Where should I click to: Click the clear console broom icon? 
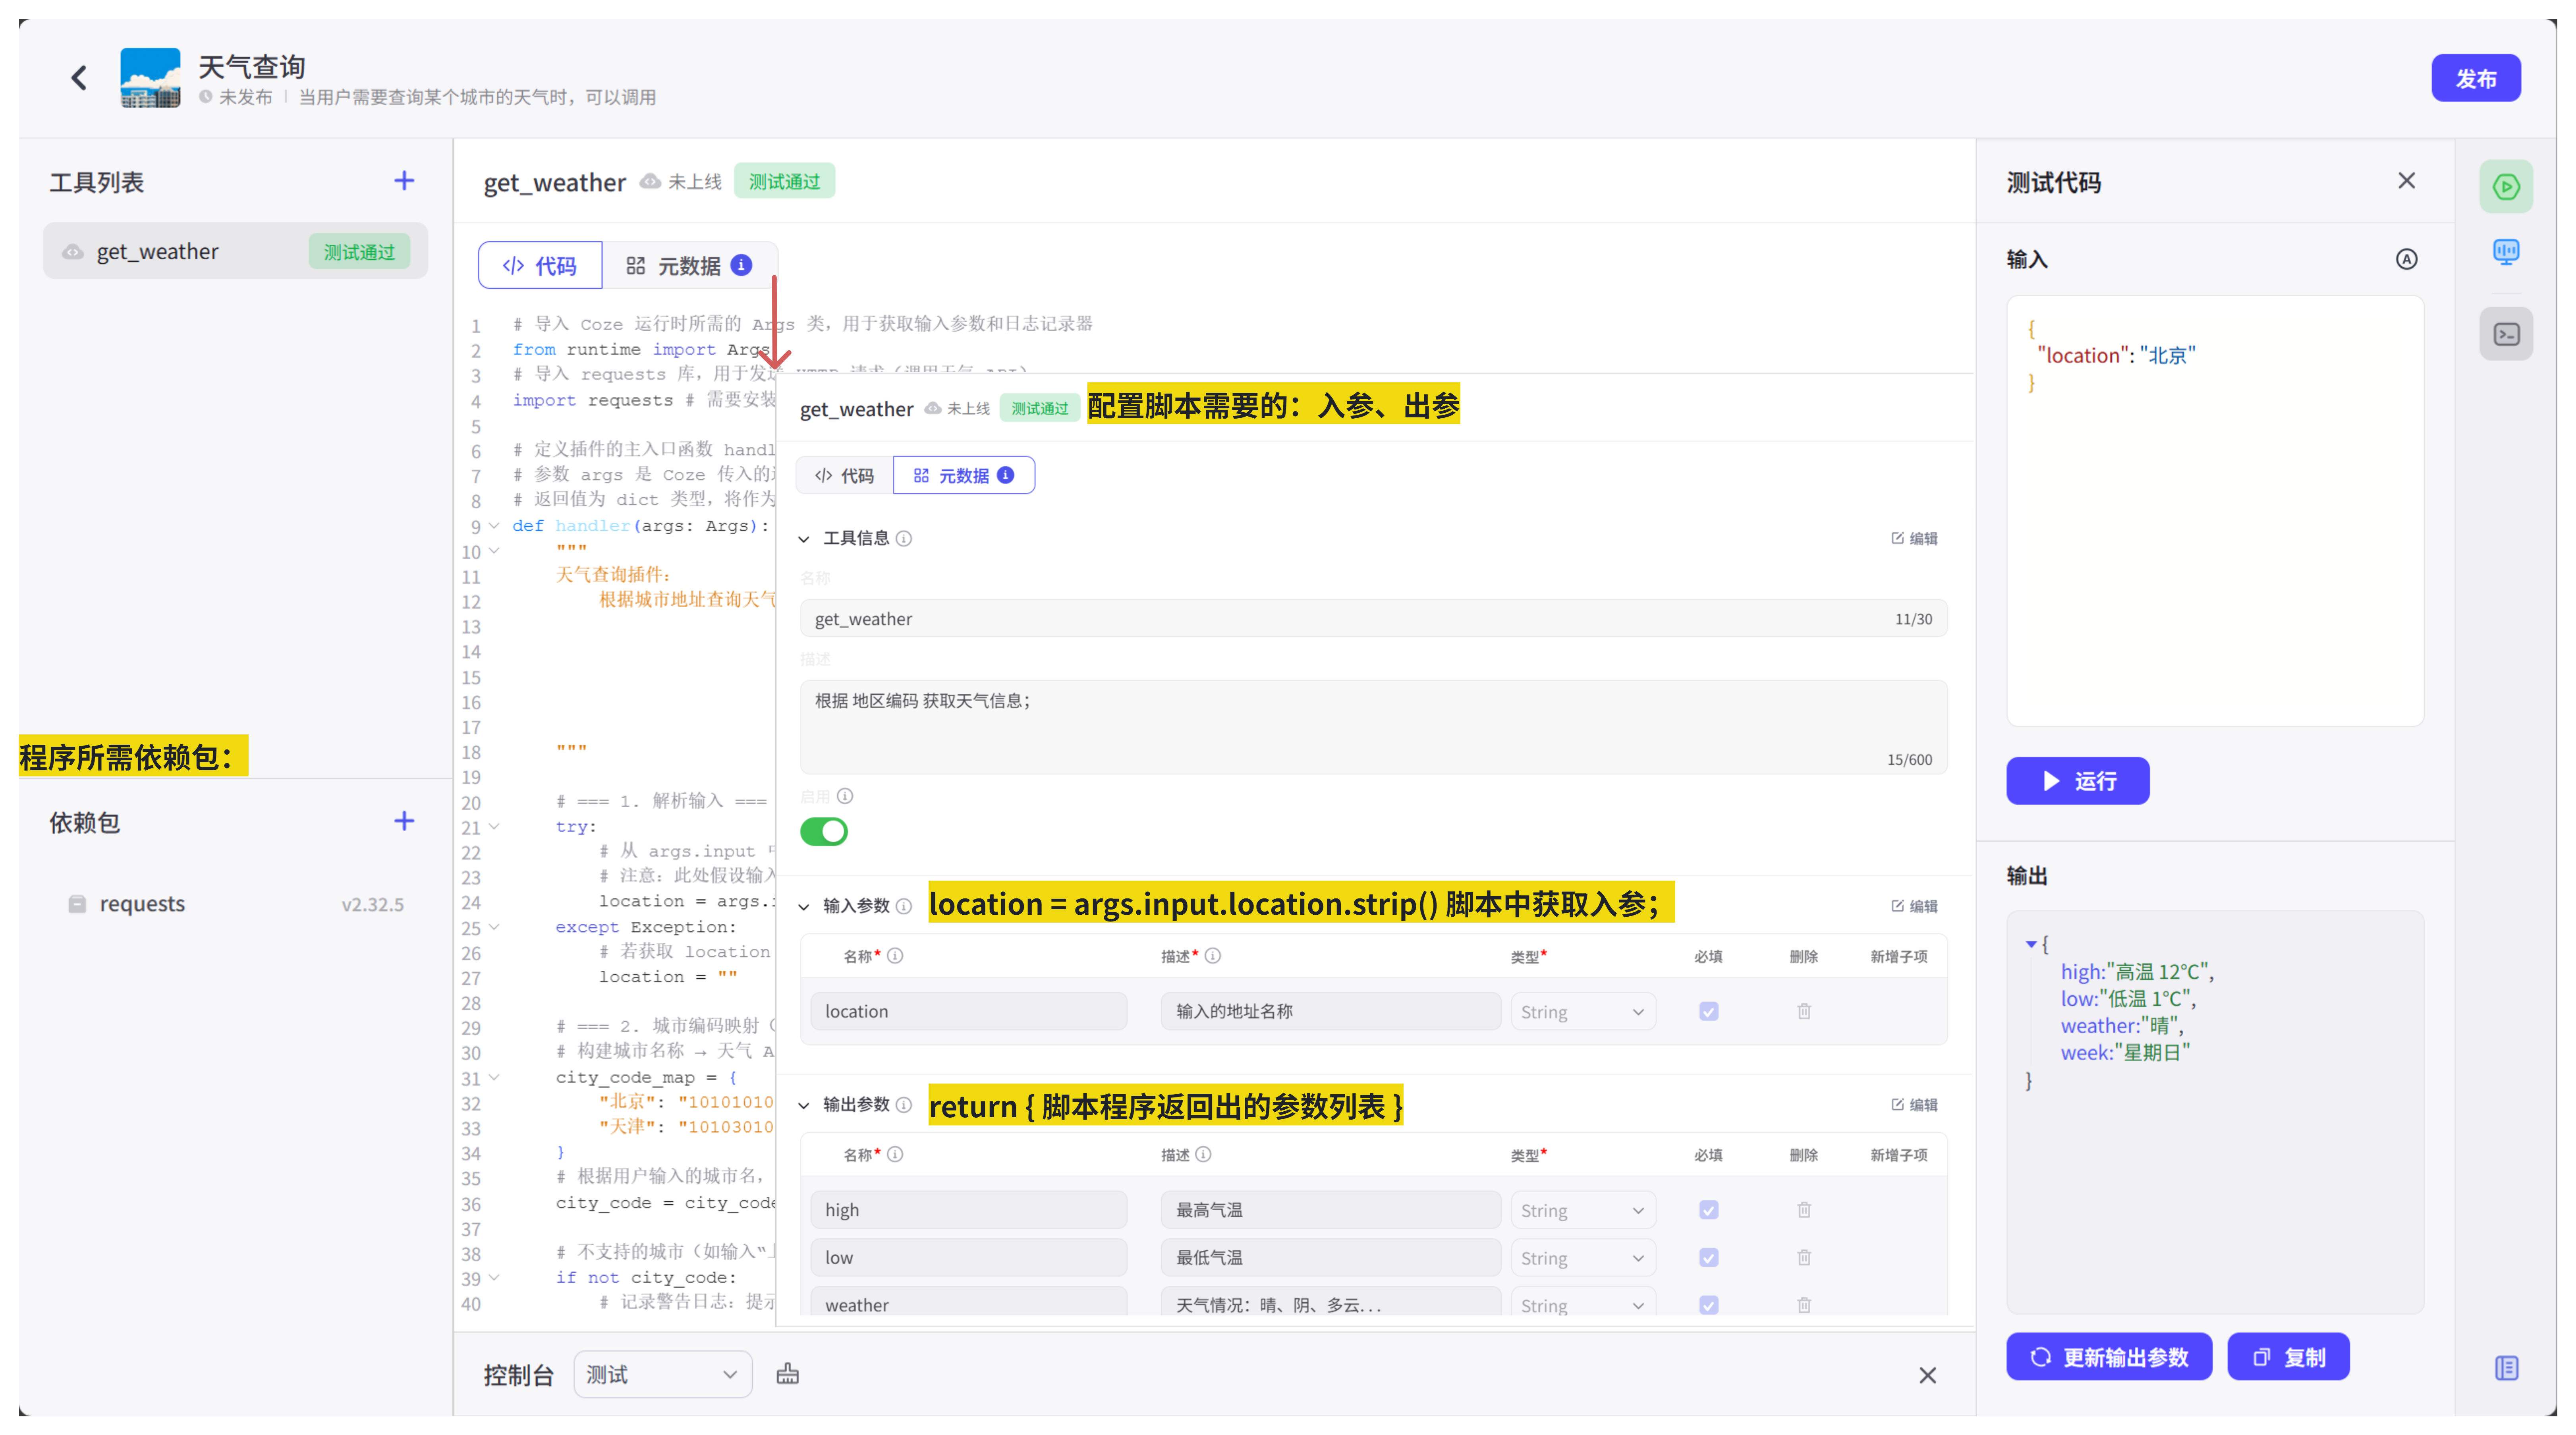pos(788,1373)
